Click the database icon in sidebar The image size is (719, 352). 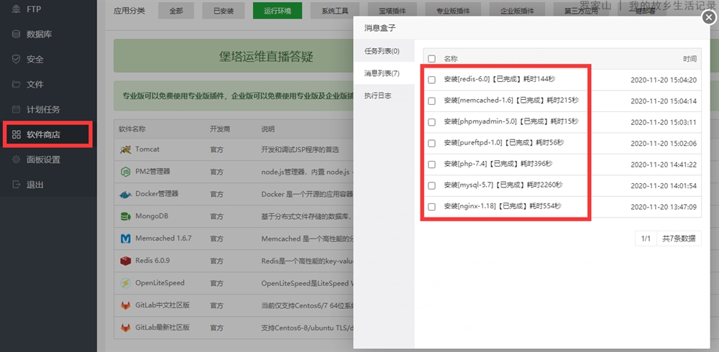(16, 34)
